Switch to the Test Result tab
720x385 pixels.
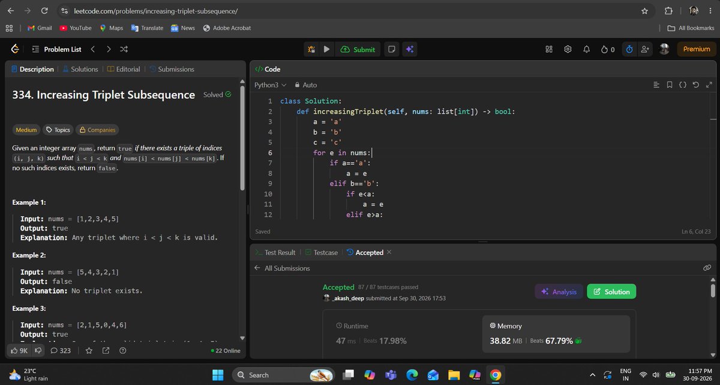(x=275, y=253)
